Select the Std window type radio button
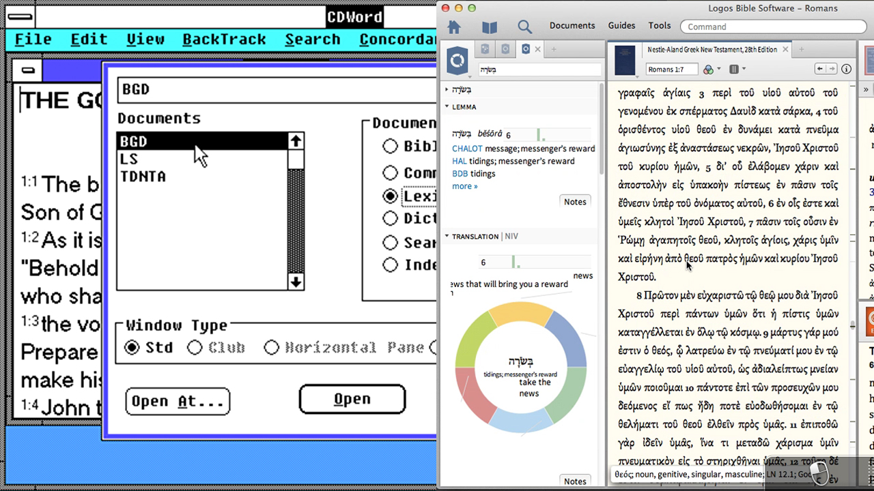 point(132,348)
